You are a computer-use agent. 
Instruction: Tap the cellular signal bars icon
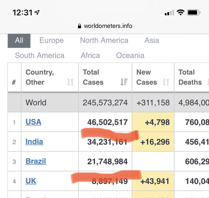[170, 13]
